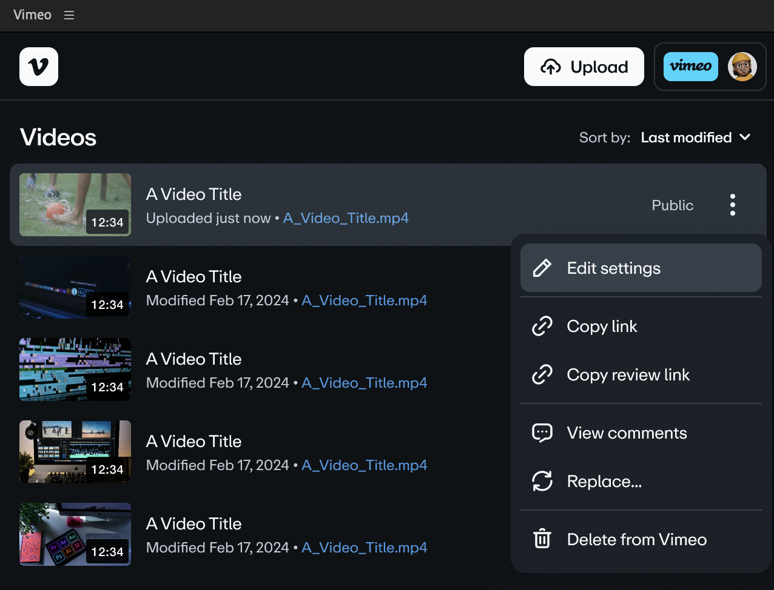Image resolution: width=774 pixels, height=590 pixels.
Task: Select View comments in the menu
Action: (x=627, y=433)
